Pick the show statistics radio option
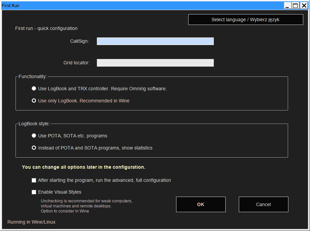 (x=34, y=148)
